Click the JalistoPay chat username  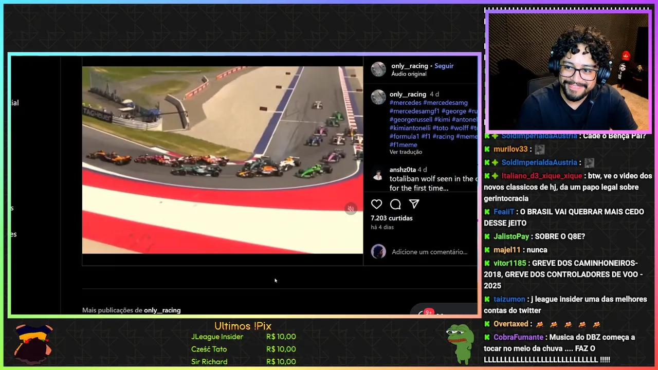coord(511,236)
